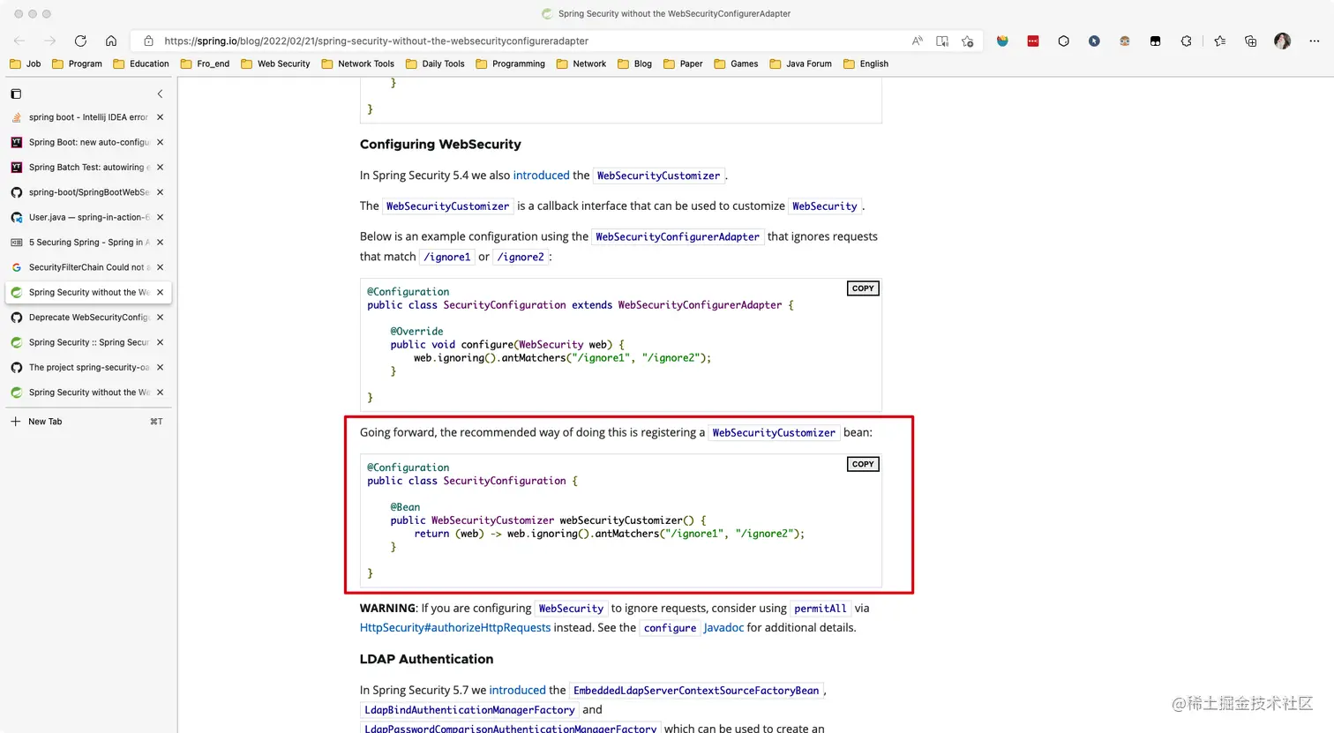
Task: Open the Extensions puzzle menu
Action: [x=1186, y=41]
